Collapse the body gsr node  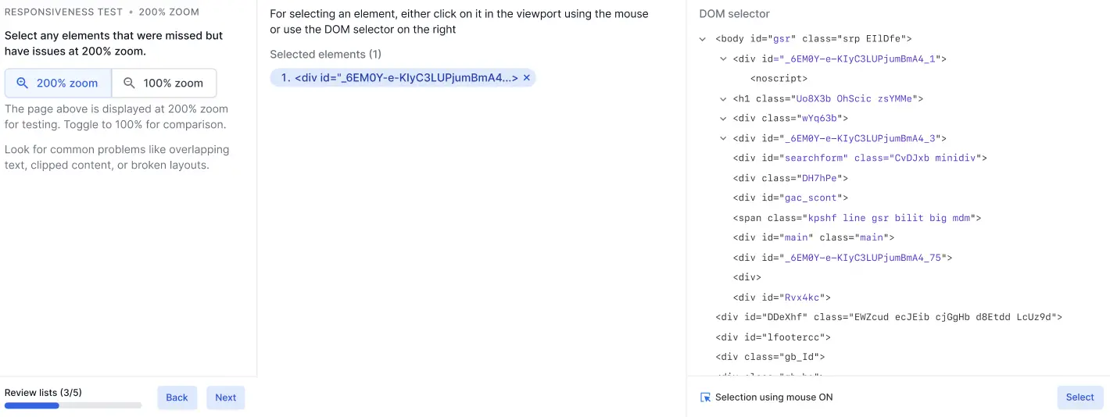click(x=704, y=38)
